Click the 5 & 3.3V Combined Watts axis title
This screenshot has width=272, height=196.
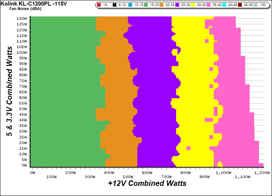[10, 91]
